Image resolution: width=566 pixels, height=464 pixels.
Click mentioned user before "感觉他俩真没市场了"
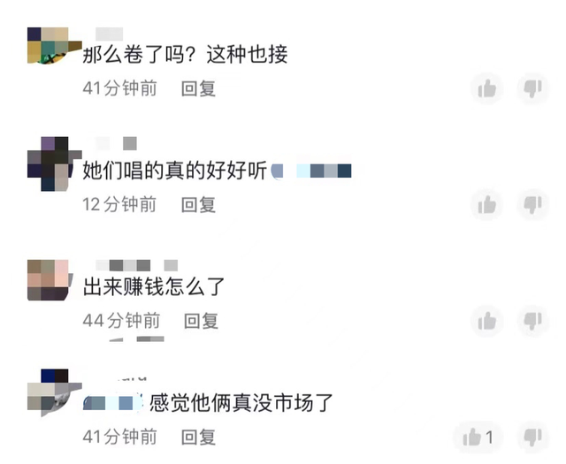click(112, 403)
